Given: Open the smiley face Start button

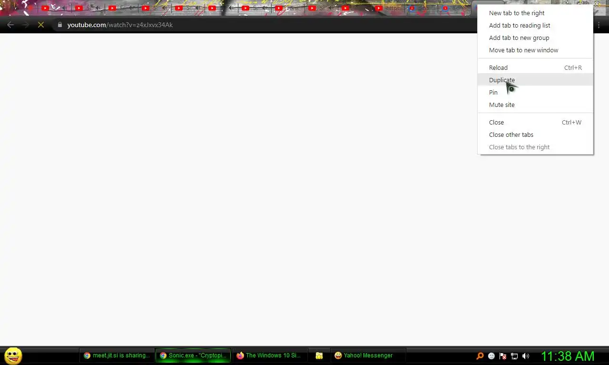Looking at the screenshot, I should coord(13,355).
